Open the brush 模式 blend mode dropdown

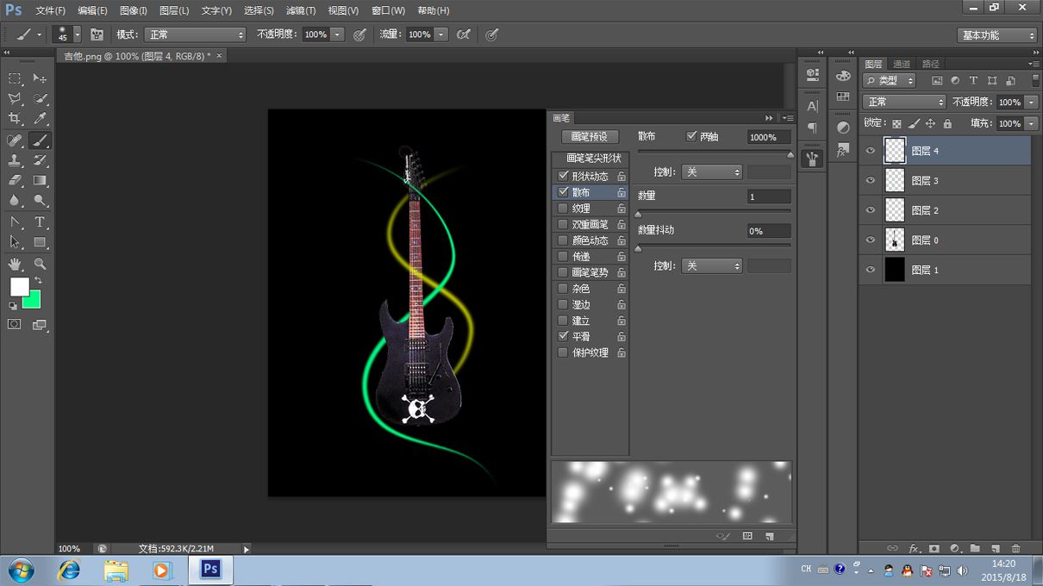[x=195, y=34]
